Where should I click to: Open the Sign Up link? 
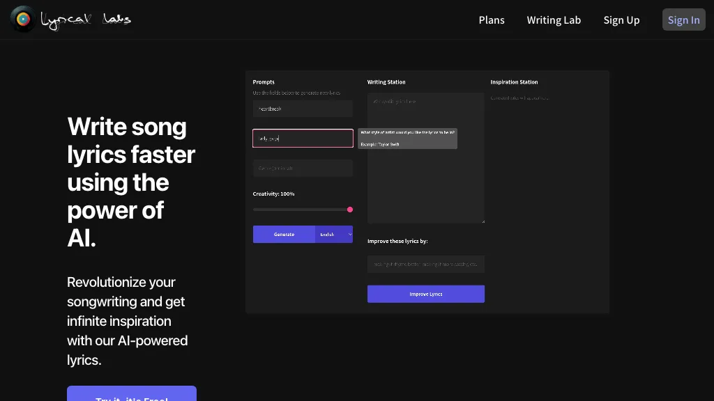(x=621, y=20)
